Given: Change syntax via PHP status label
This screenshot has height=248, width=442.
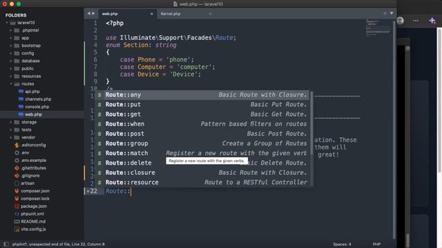Looking at the screenshot, I should click(x=376, y=244).
